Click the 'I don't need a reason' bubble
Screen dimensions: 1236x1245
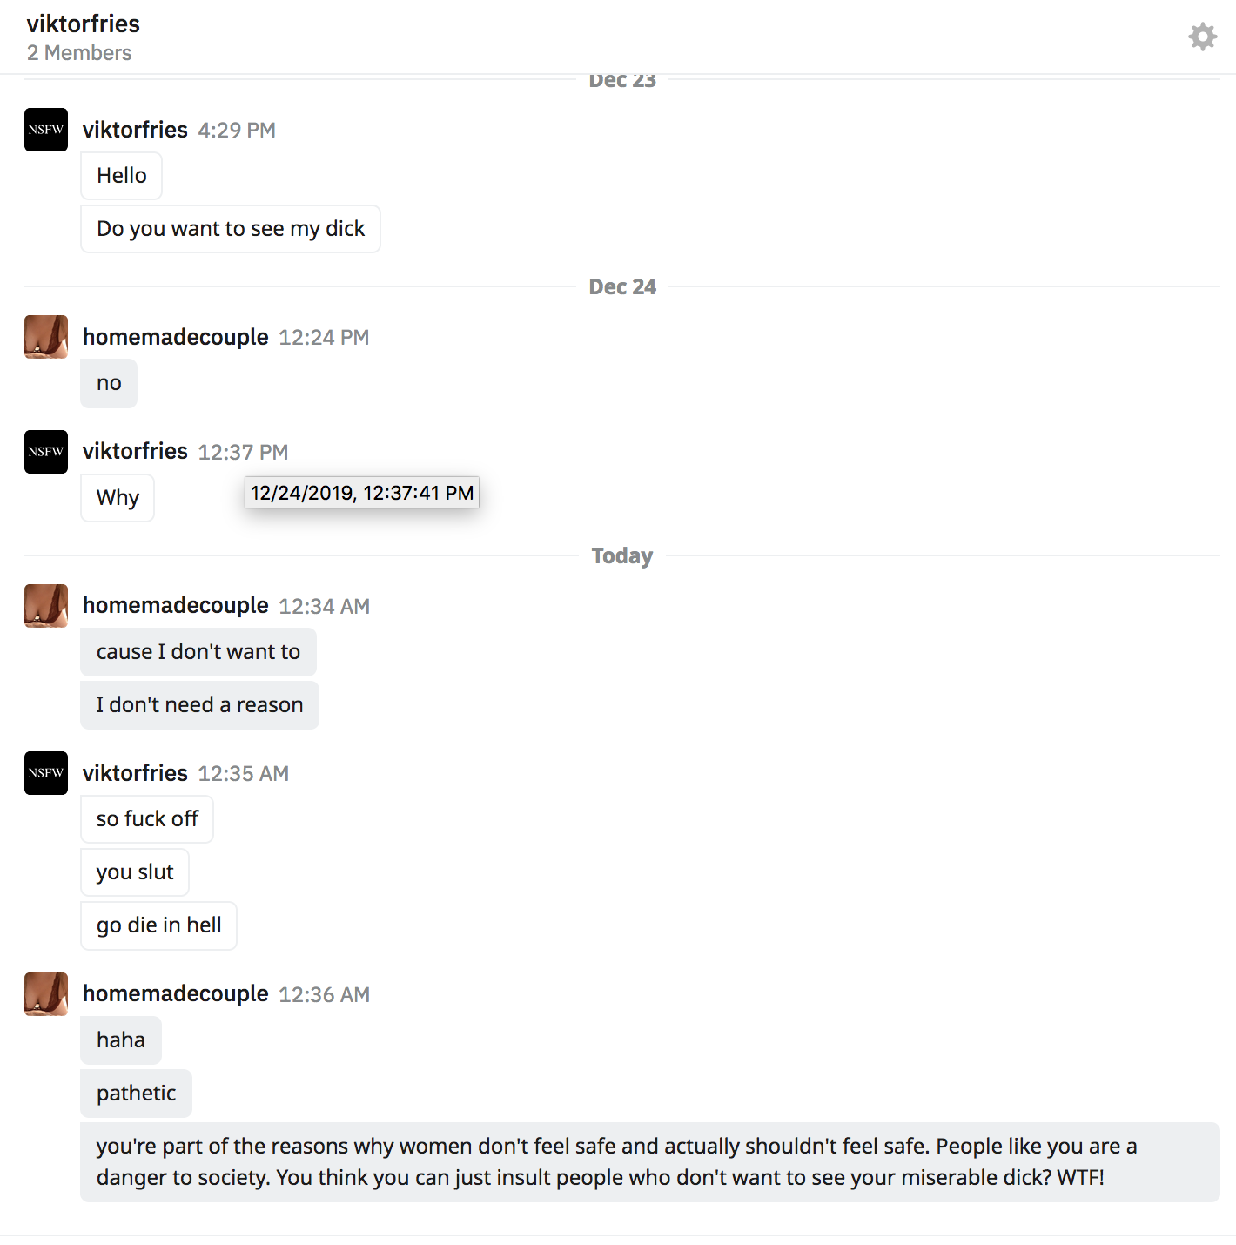[199, 704]
